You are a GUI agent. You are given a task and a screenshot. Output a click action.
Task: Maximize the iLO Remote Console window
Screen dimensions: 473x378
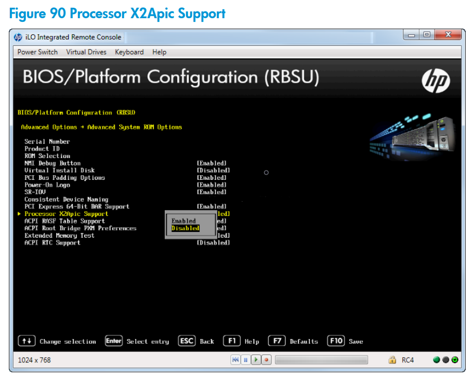[x=427, y=35]
